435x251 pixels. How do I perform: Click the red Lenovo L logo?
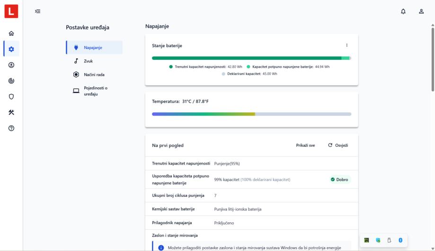click(x=11, y=11)
